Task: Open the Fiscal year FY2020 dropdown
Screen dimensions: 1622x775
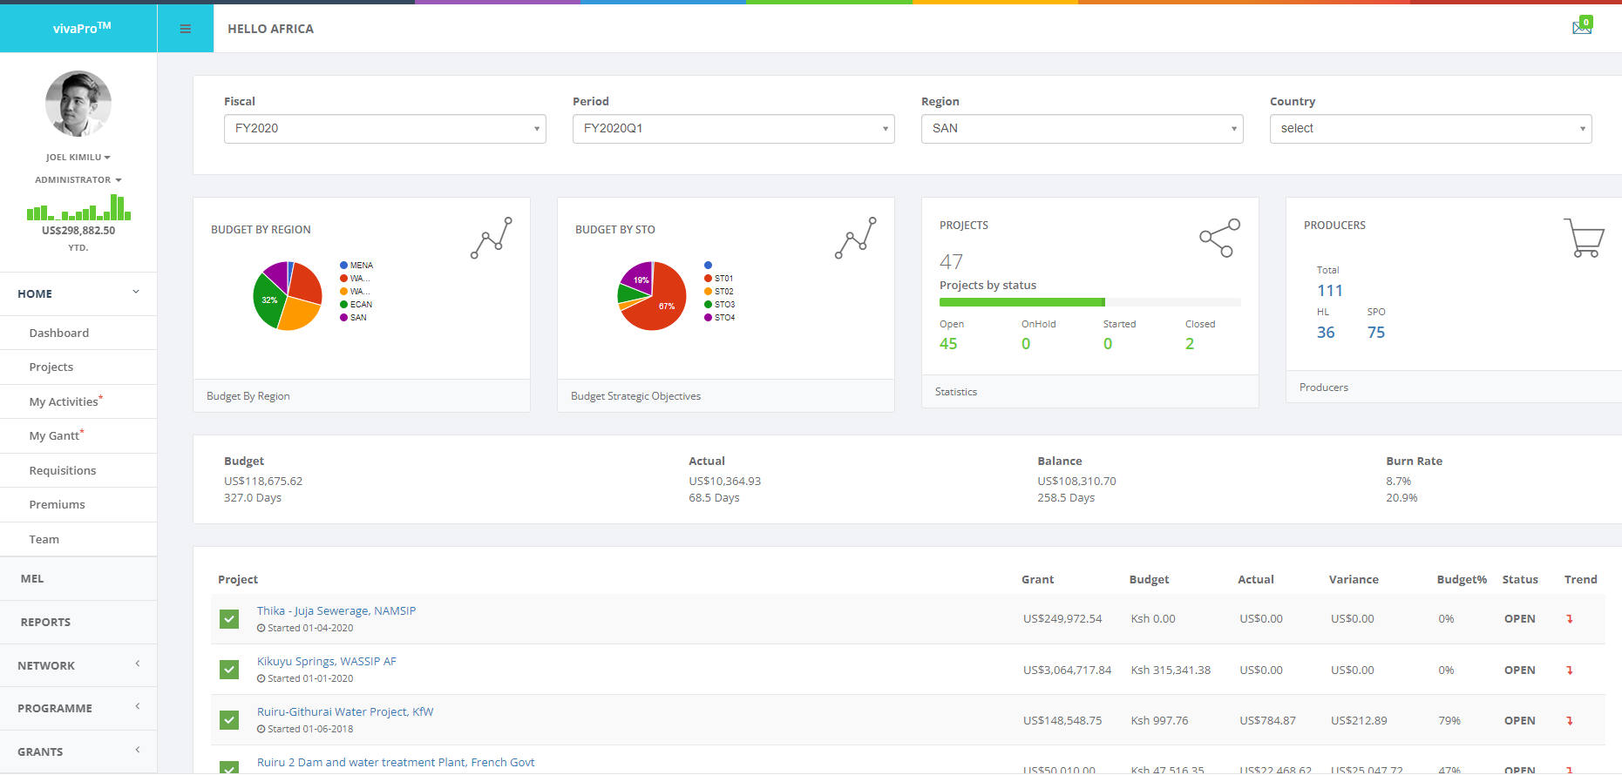Action: click(384, 129)
